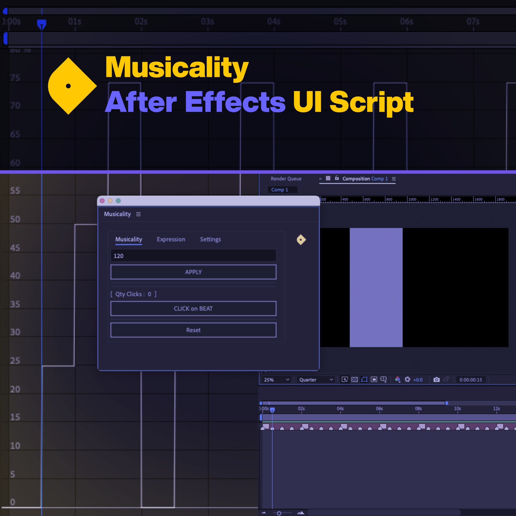The image size is (516, 516).
Task: Open the Render Queue panel tab
Action: [286, 178]
